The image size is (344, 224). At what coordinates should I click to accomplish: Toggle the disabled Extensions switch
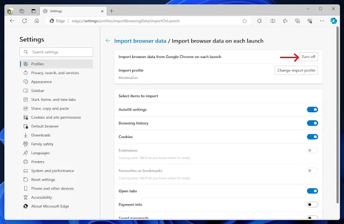coord(312,150)
